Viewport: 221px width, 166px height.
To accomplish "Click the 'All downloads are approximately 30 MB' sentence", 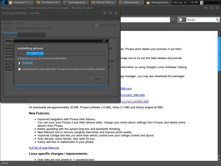I will (x=96, y=107).
